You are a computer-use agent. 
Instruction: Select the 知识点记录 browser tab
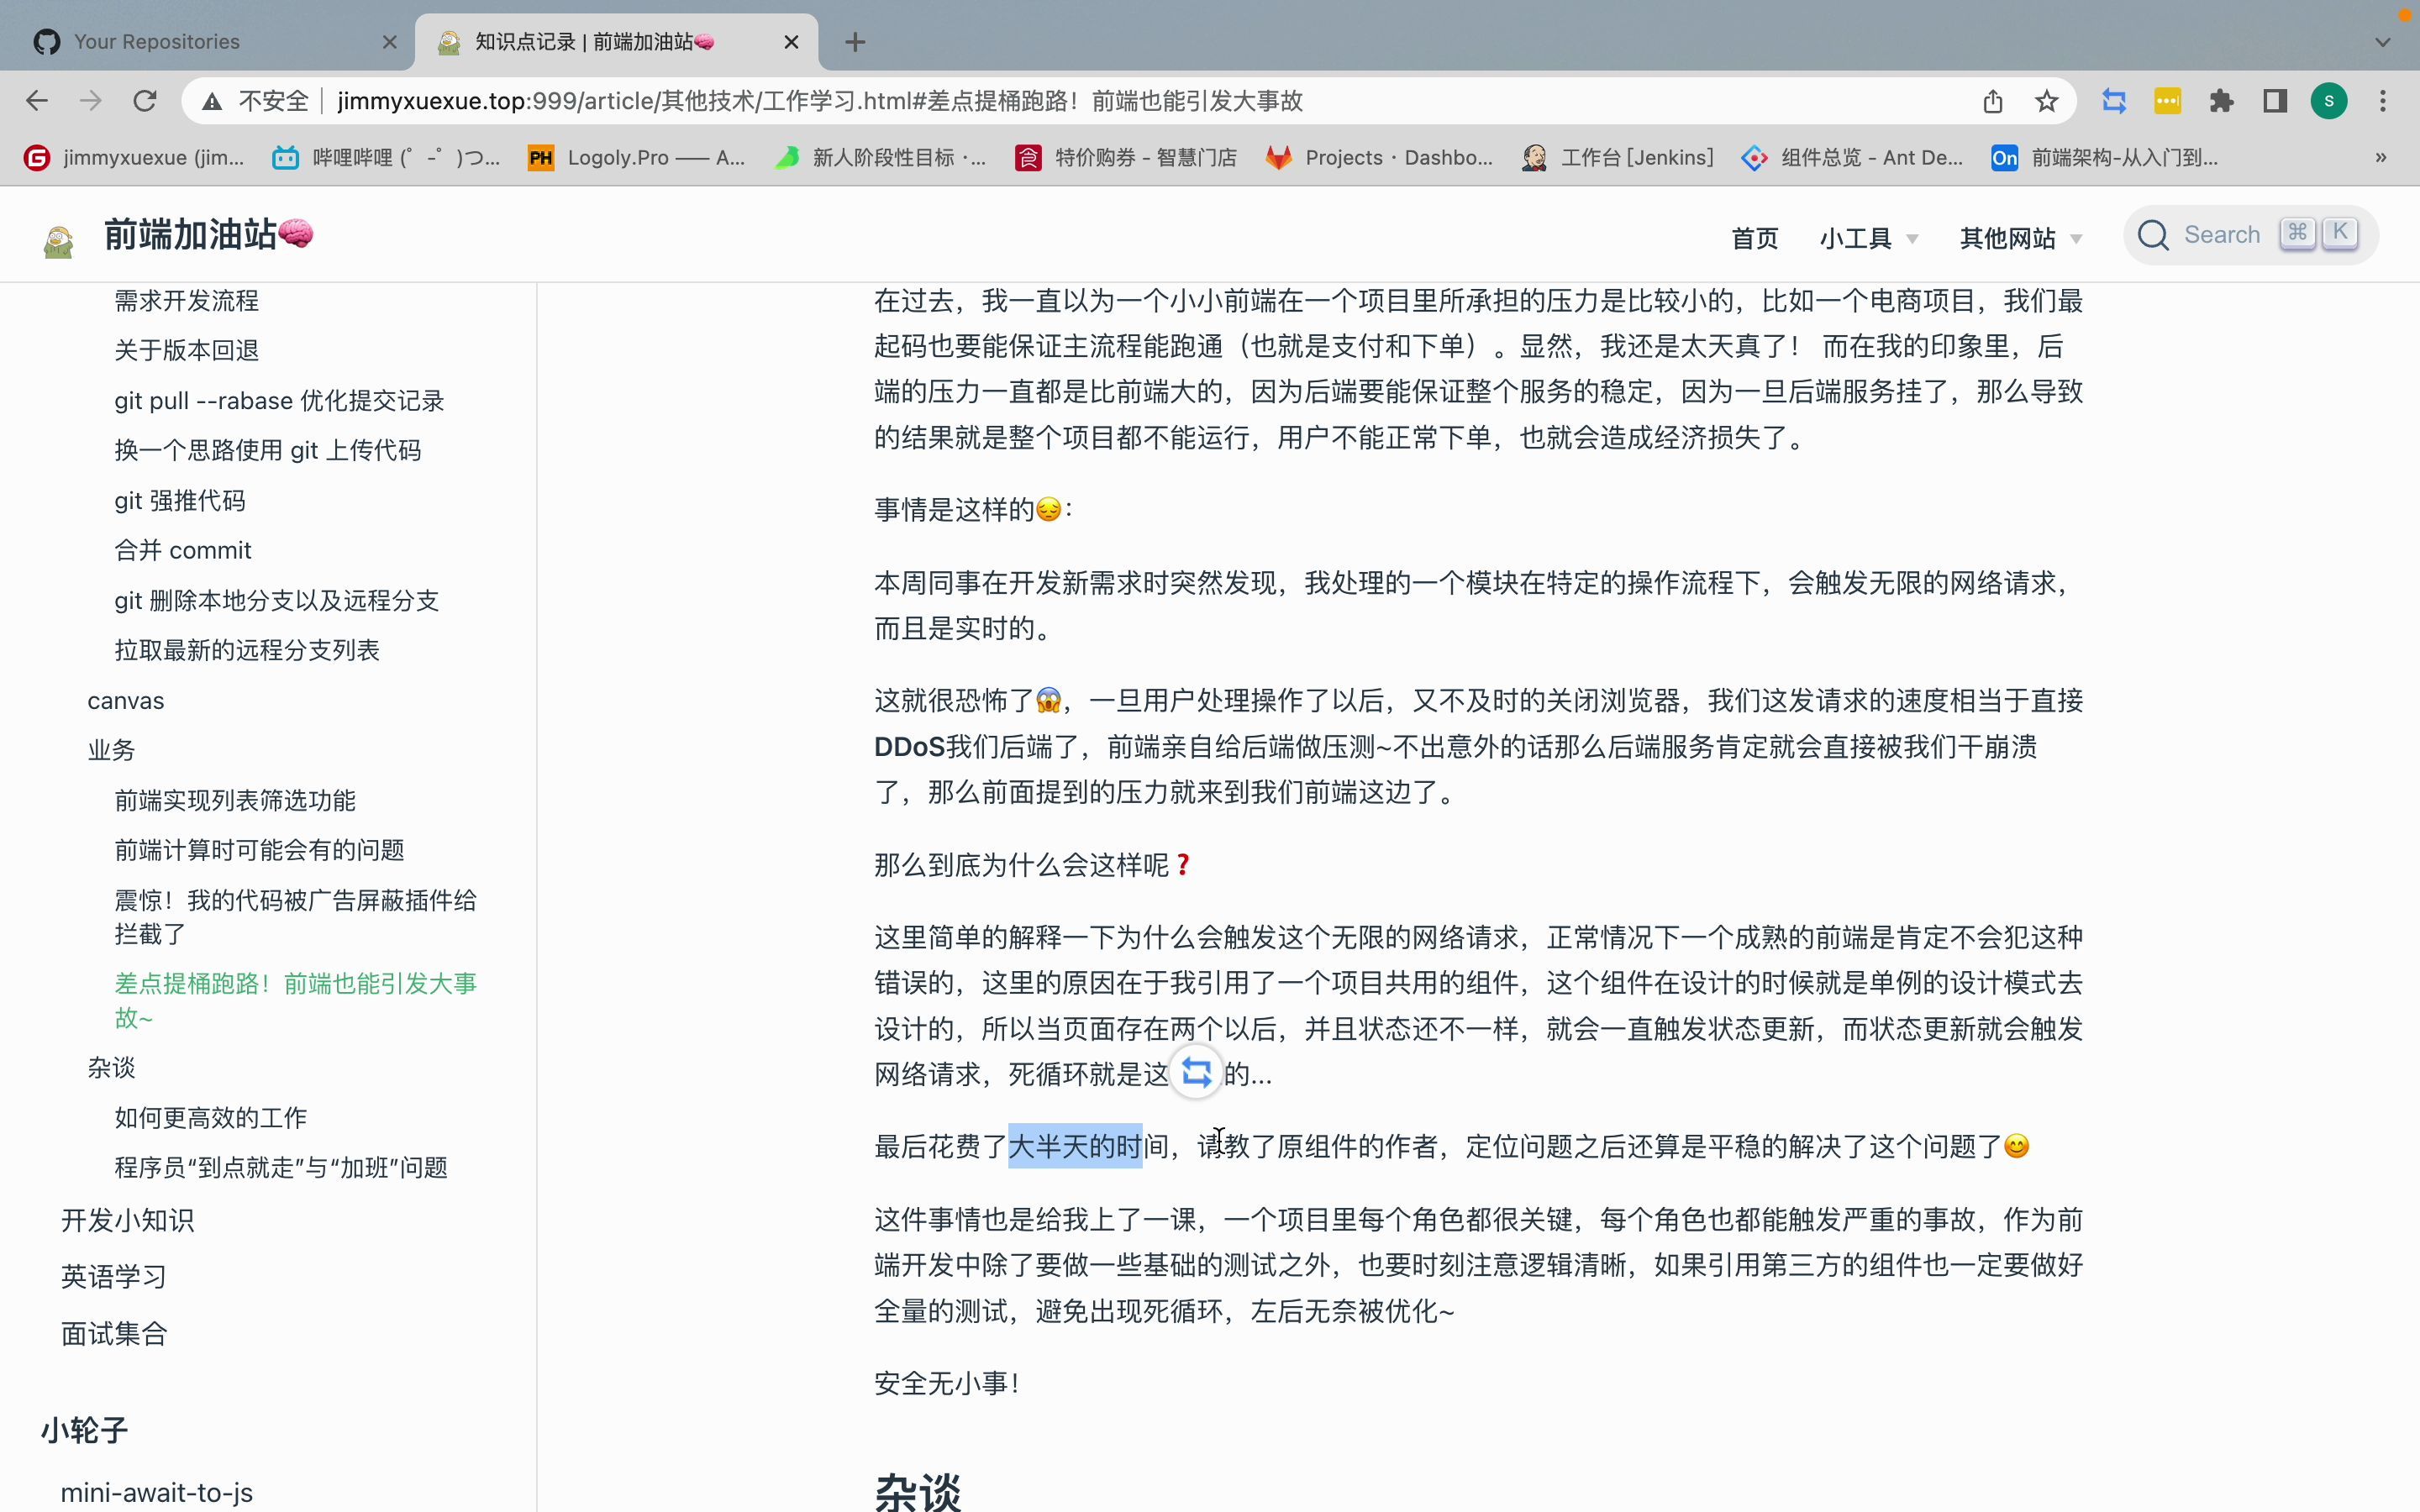[x=612, y=40]
